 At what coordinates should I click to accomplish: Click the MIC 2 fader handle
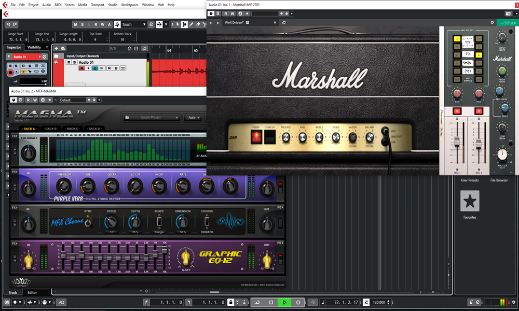click(x=479, y=143)
